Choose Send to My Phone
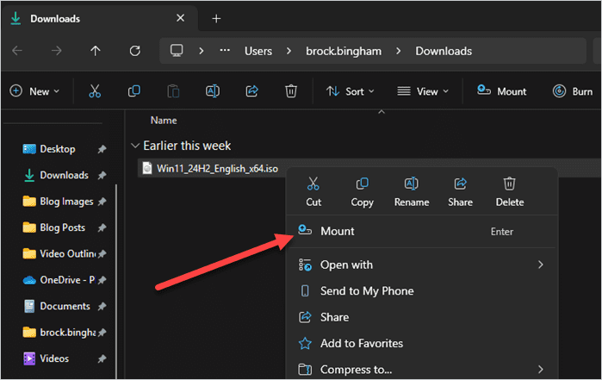 coord(421,291)
